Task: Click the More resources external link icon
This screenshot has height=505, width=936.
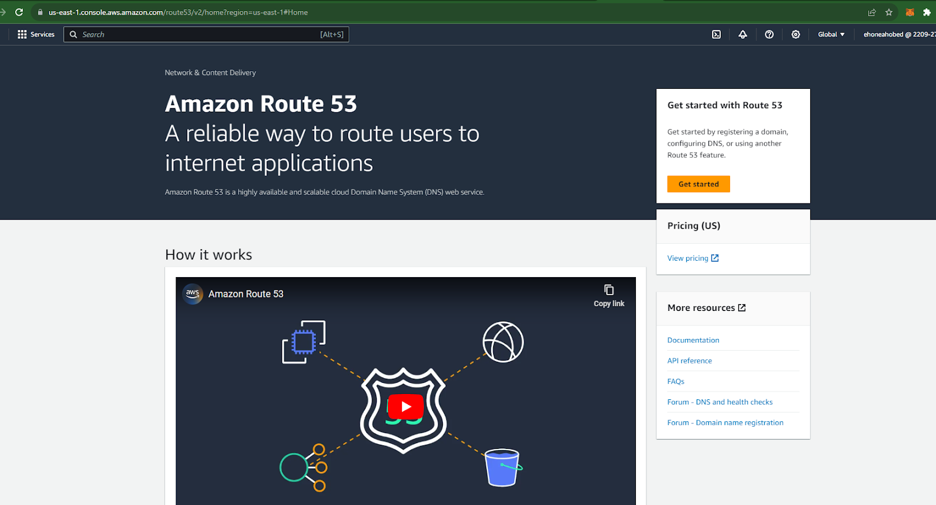Action: pos(742,308)
